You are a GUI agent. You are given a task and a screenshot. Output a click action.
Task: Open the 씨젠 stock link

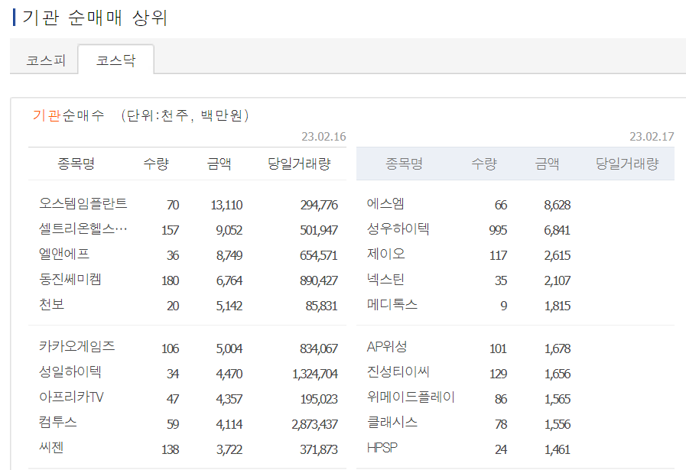(x=51, y=448)
